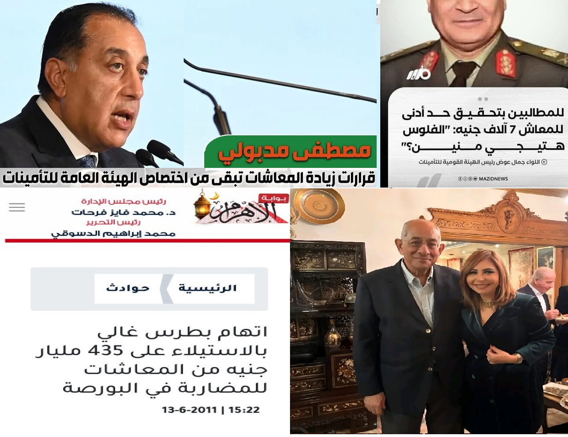Click the two-dot carousel indicator above the quote
568x437 pixels.
[x=483, y=99]
